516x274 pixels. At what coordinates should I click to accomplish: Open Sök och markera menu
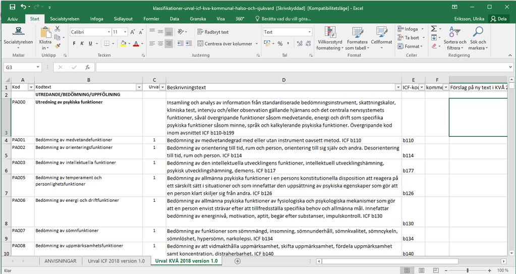[x=478, y=38]
